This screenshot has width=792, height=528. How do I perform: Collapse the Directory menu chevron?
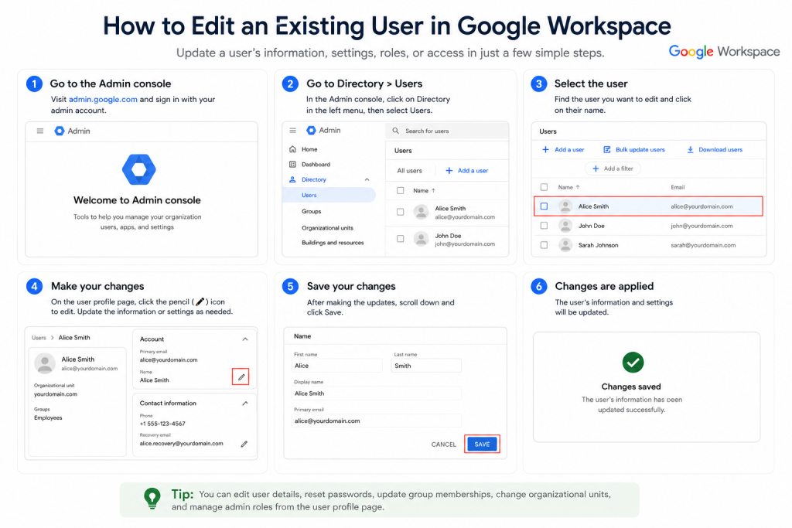[x=367, y=179]
